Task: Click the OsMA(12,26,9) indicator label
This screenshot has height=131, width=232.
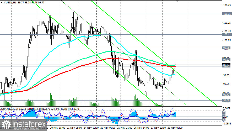Action: pyautogui.click(x=9, y=109)
